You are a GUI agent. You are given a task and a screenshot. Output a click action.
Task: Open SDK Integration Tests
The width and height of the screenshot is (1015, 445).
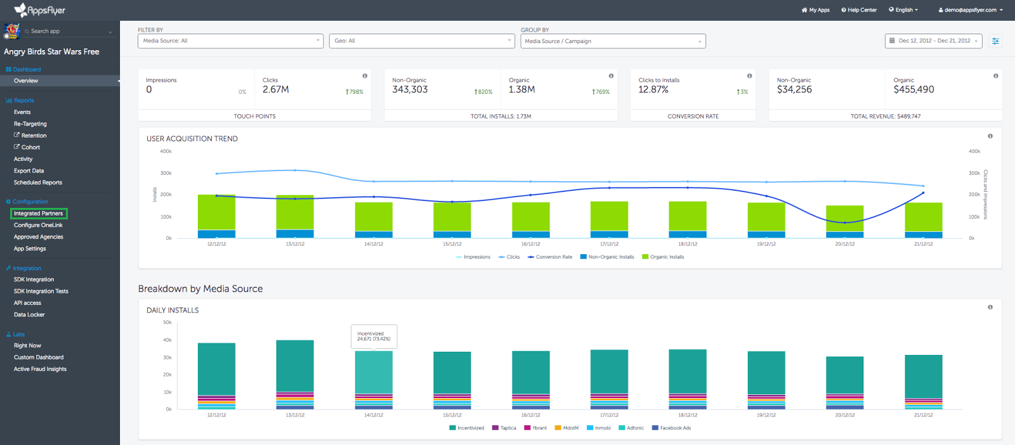click(x=41, y=292)
